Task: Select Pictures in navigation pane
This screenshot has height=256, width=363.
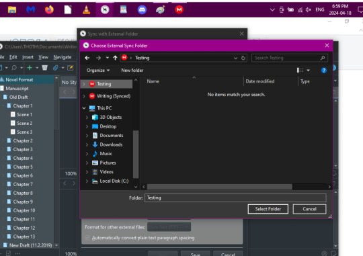Action: point(108,163)
